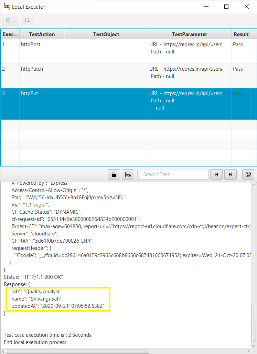The width and height of the screenshot is (257, 354).
Task: Click Pass result of httpPut row
Action: 238,93
